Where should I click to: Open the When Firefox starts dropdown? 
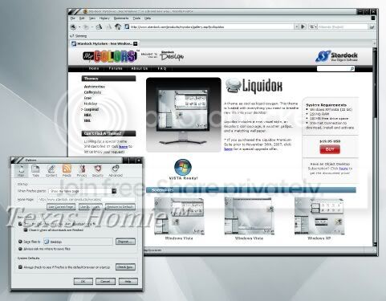83,191
